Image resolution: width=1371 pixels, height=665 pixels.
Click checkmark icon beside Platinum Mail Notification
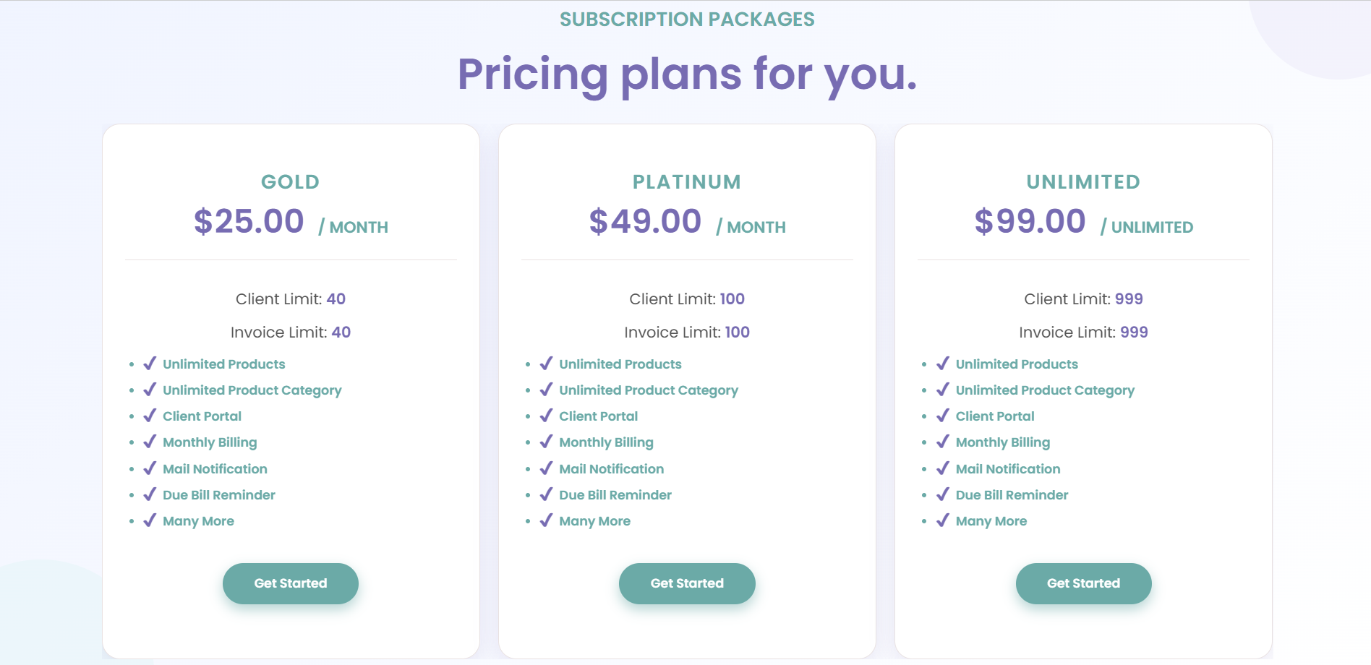click(x=546, y=468)
